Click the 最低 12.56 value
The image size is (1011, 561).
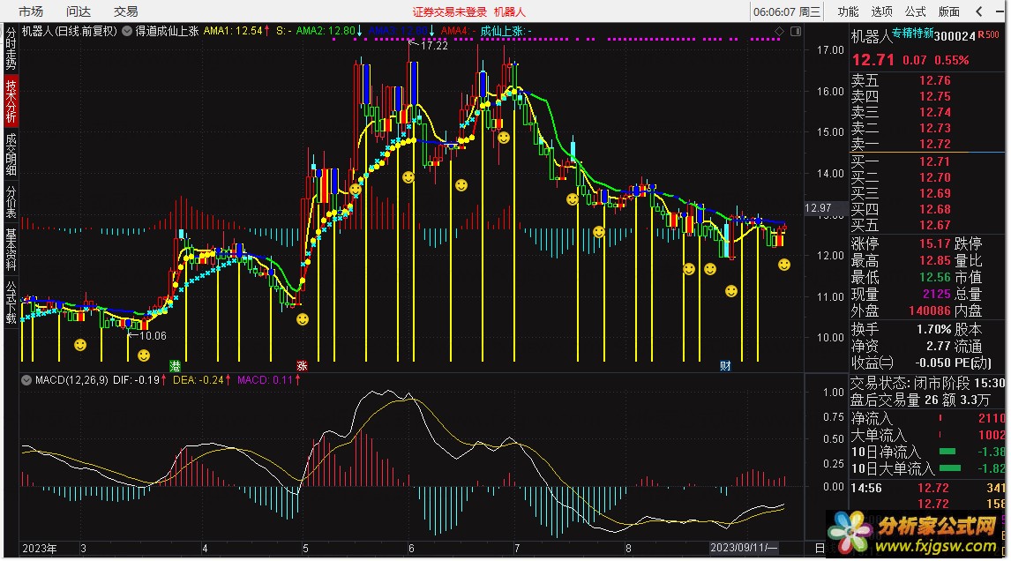(x=935, y=277)
